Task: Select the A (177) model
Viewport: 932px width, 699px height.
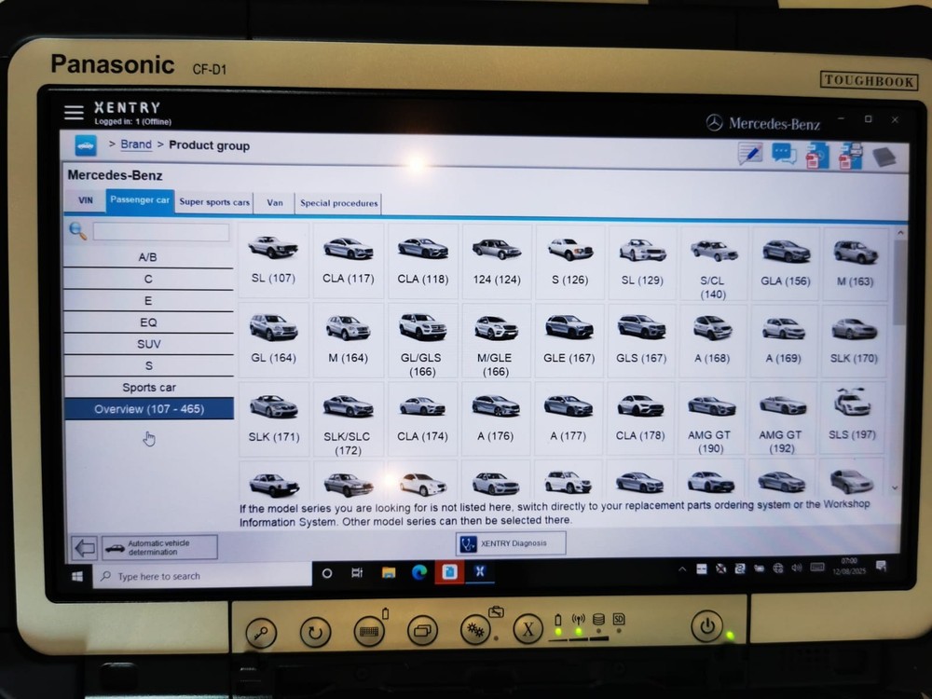Action: point(569,419)
